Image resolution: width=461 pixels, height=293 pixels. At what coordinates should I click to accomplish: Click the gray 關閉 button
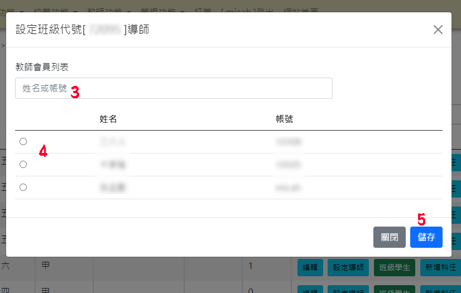(389, 237)
